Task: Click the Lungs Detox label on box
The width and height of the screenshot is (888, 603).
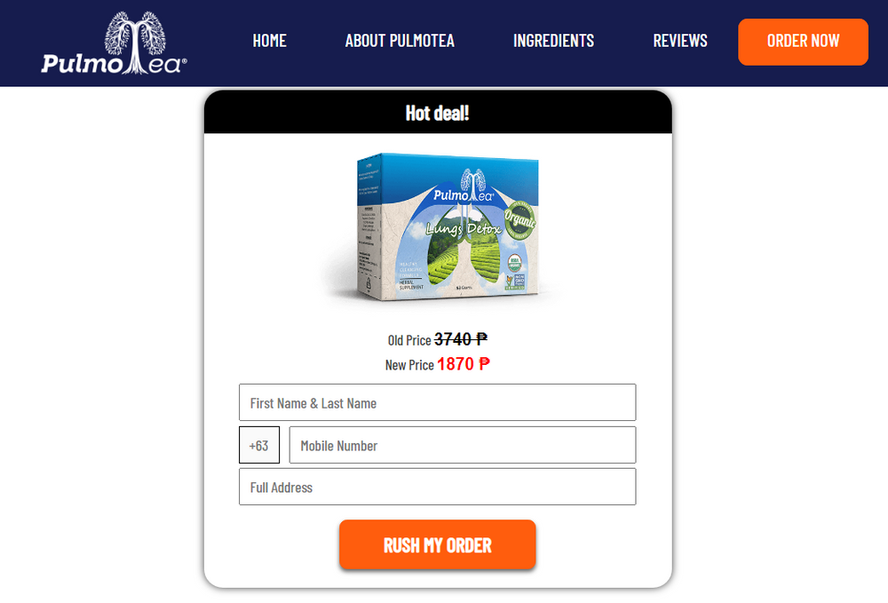Action: (x=464, y=229)
